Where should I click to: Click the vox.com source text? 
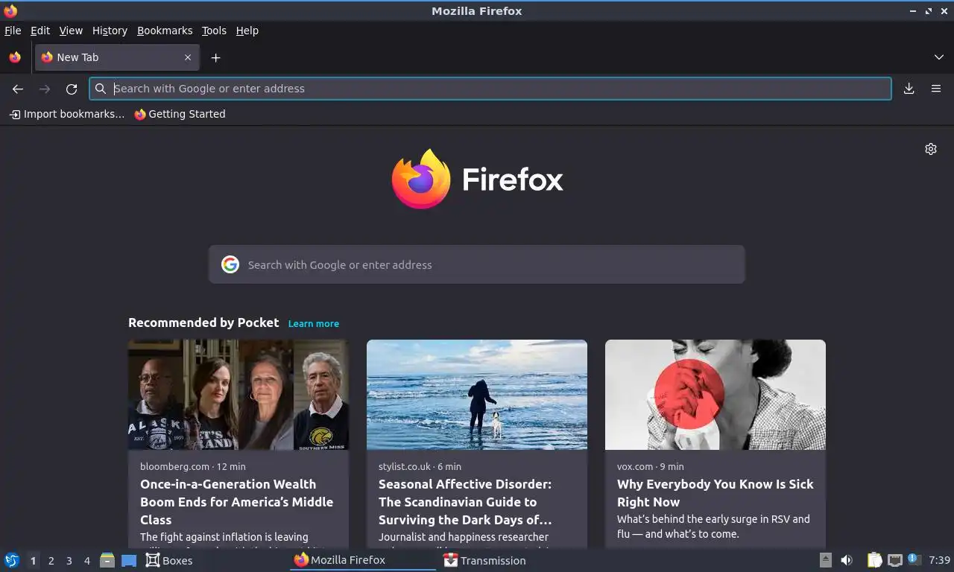click(634, 466)
